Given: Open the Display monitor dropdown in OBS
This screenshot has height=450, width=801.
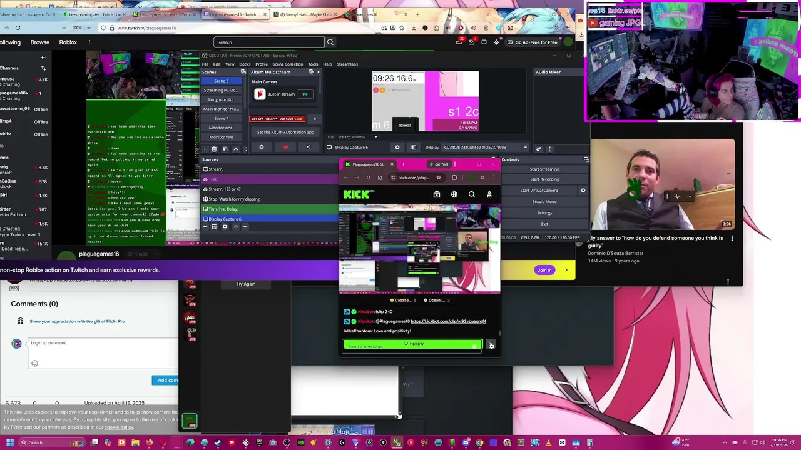Looking at the screenshot, I should pyautogui.click(x=484, y=147).
